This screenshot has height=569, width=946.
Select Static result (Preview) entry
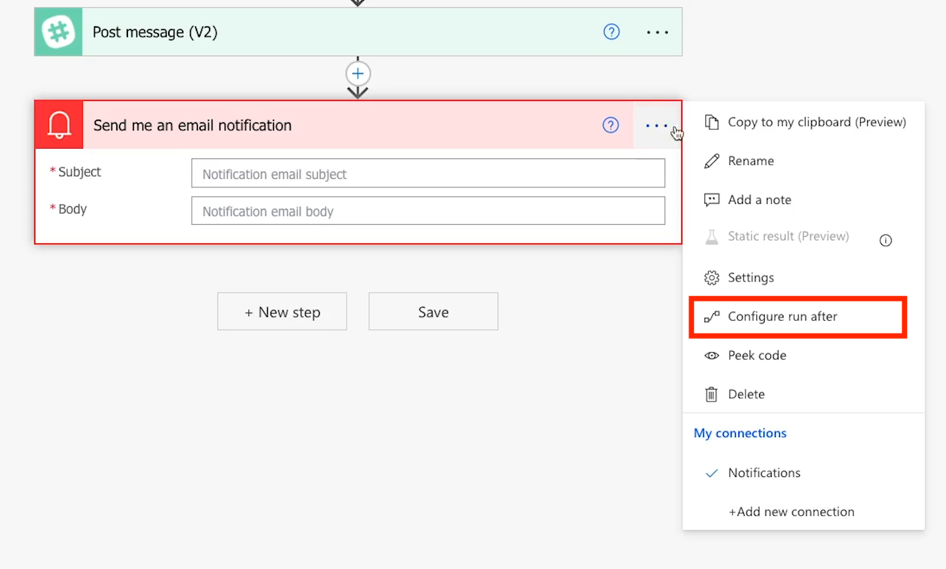coord(788,236)
